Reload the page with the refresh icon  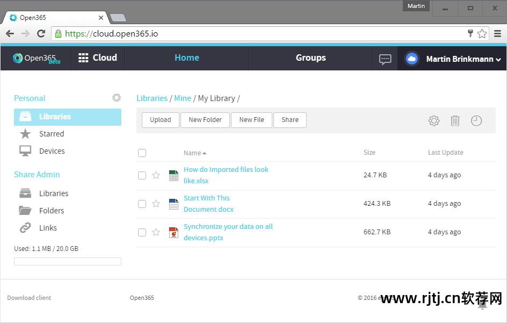point(41,34)
